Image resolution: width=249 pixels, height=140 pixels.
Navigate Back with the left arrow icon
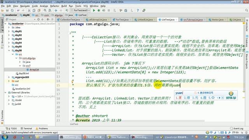pos(56,10)
